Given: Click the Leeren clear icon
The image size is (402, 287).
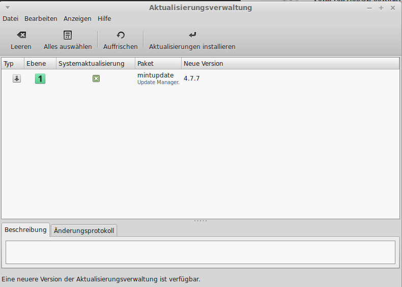Looking at the screenshot, I should point(21,35).
